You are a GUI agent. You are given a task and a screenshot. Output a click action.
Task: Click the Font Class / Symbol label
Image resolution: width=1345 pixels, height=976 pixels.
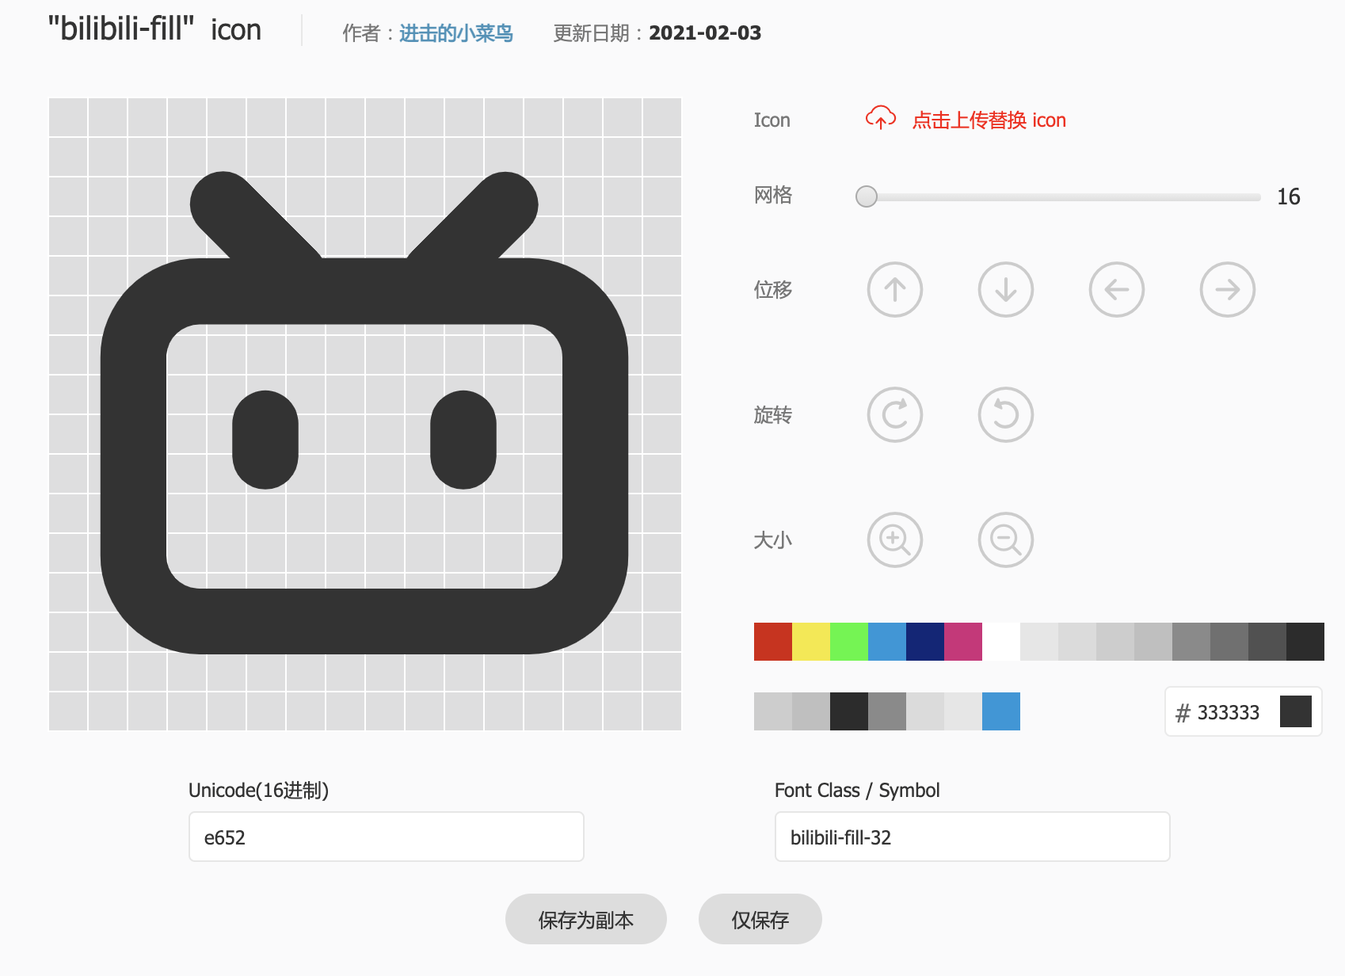point(857,791)
